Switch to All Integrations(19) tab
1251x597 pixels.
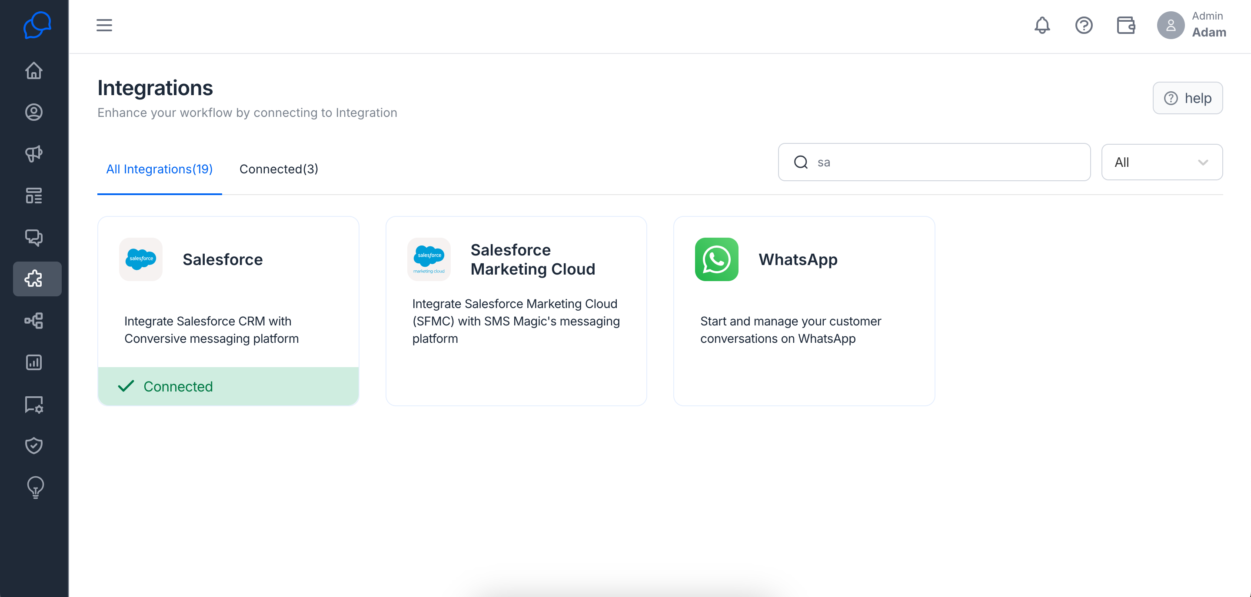click(x=159, y=169)
